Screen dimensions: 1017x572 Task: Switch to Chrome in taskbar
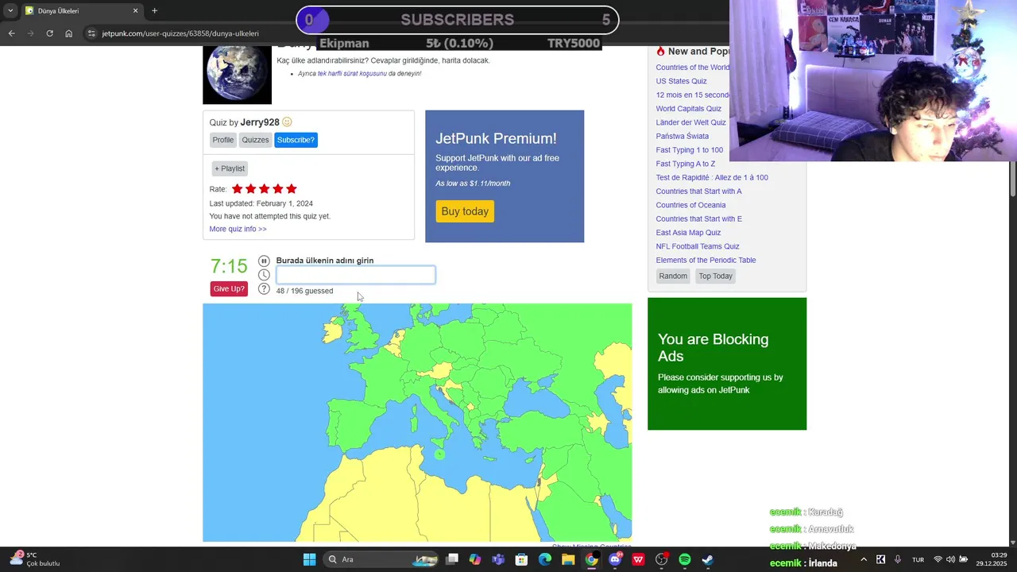click(x=591, y=559)
